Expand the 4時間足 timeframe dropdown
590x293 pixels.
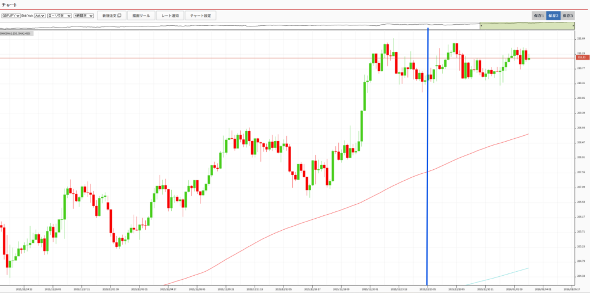pos(83,16)
